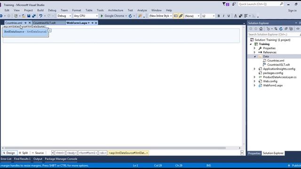Open the Debug menu
301x169 pixels.
[52, 10]
